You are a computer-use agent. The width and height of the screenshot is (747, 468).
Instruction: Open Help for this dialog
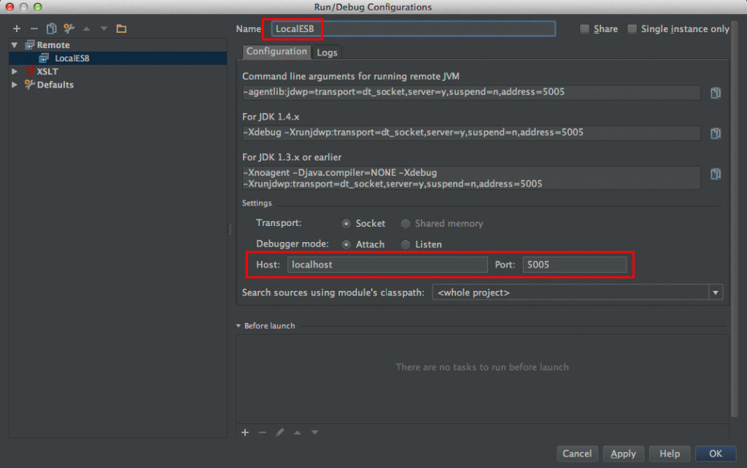coord(670,453)
